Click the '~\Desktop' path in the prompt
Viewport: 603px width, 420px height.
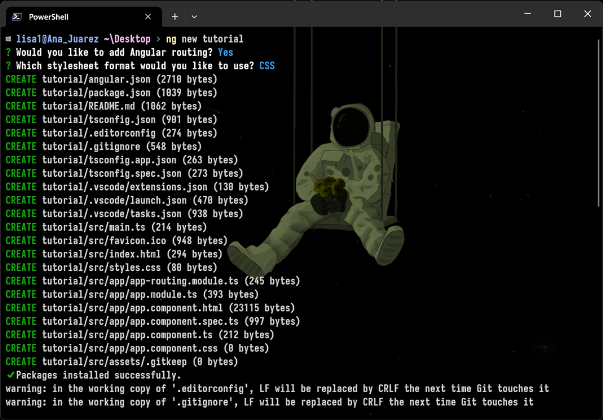coord(127,39)
